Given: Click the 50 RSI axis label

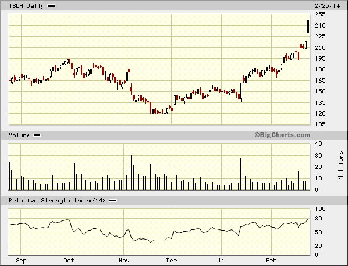Looking at the screenshot, I should 319,232.
